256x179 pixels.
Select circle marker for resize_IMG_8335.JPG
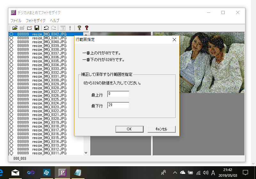(12, 61)
